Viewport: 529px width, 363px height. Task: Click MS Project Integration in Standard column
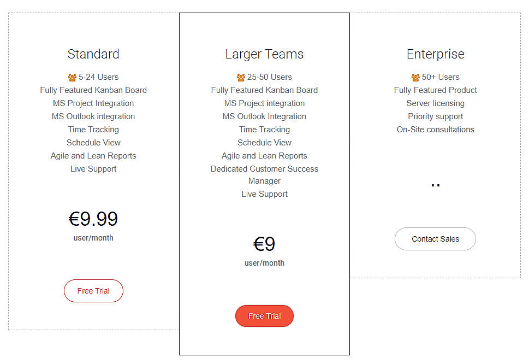pyautogui.click(x=93, y=103)
